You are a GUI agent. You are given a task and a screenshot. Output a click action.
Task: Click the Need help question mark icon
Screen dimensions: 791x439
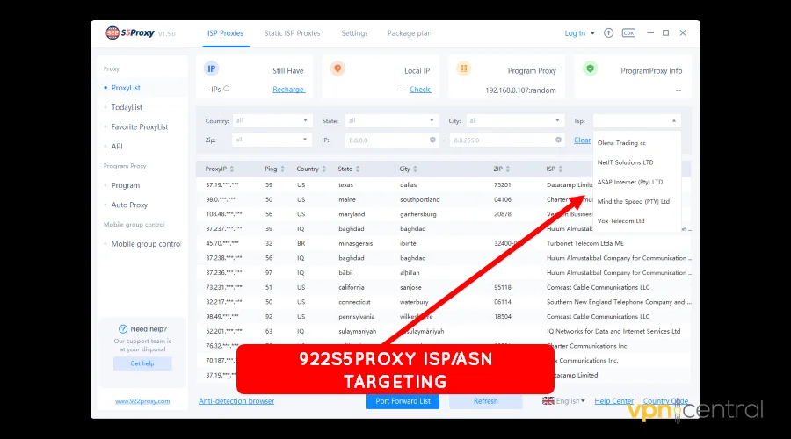pyautogui.click(x=122, y=329)
